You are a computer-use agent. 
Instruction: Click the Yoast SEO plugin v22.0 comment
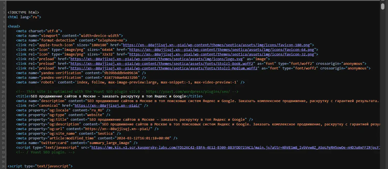127,91
